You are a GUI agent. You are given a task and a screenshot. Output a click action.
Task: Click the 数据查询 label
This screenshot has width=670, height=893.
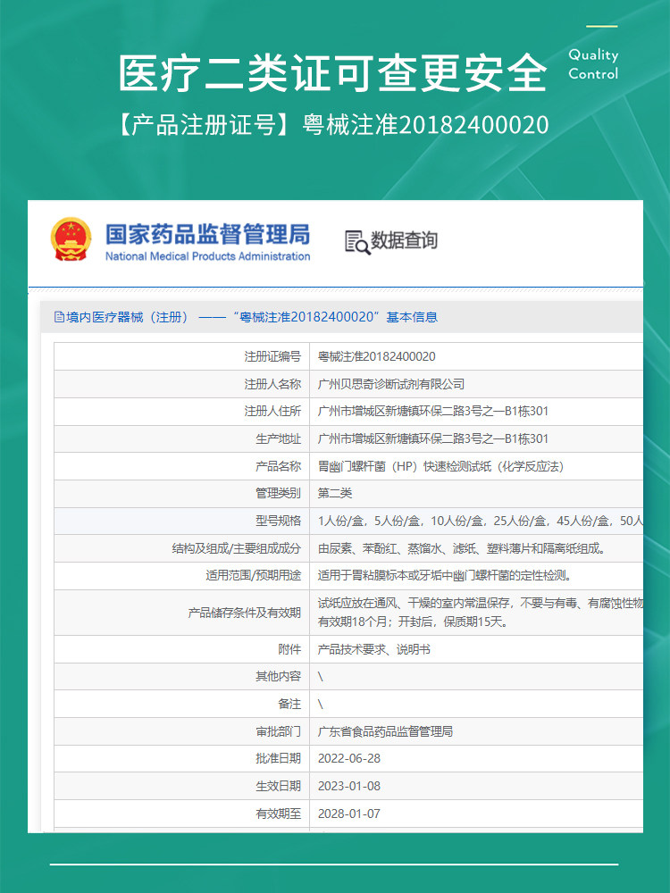[x=405, y=240]
